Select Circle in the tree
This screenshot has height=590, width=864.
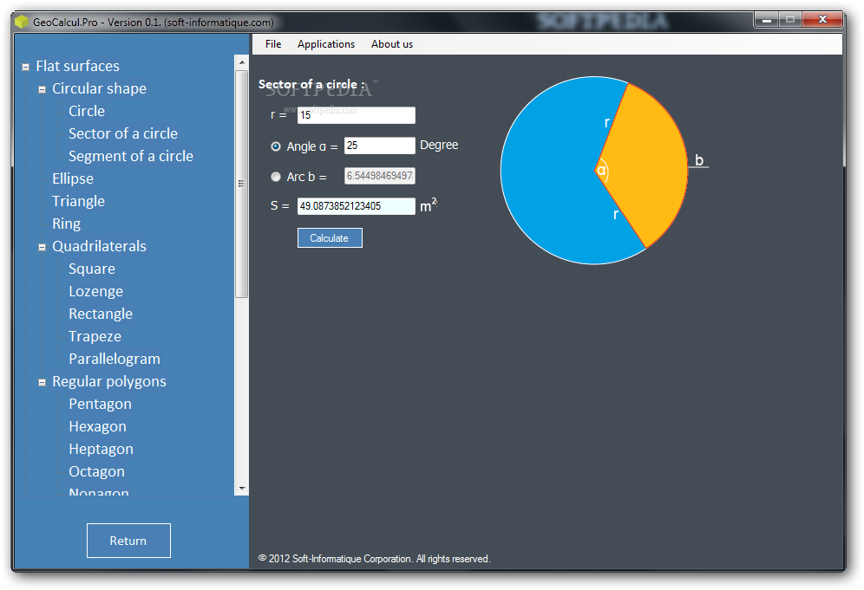click(87, 111)
